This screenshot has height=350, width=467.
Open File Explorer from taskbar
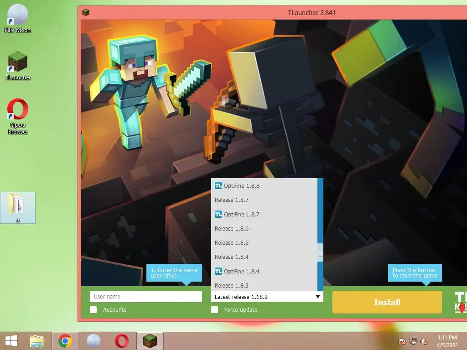click(x=37, y=341)
